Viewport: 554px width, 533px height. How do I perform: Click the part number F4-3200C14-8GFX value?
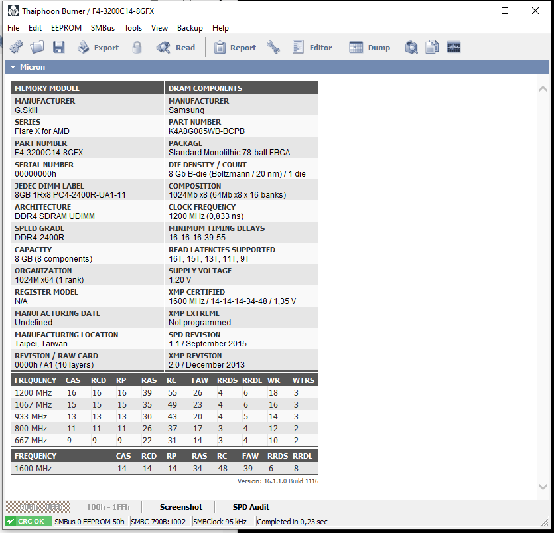tap(48, 153)
